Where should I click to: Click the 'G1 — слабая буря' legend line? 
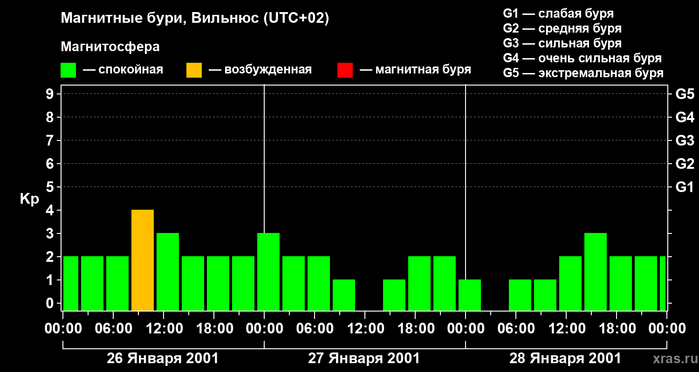pyautogui.click(x=558, y=13)
